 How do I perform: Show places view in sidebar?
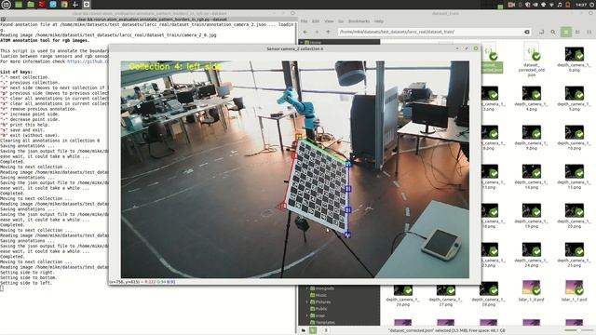pos(304,330)
